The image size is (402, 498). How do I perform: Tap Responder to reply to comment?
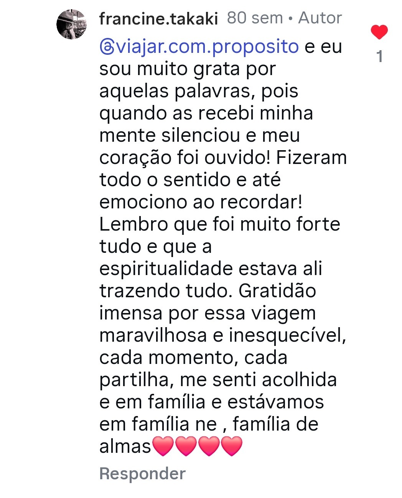(142, 473)
